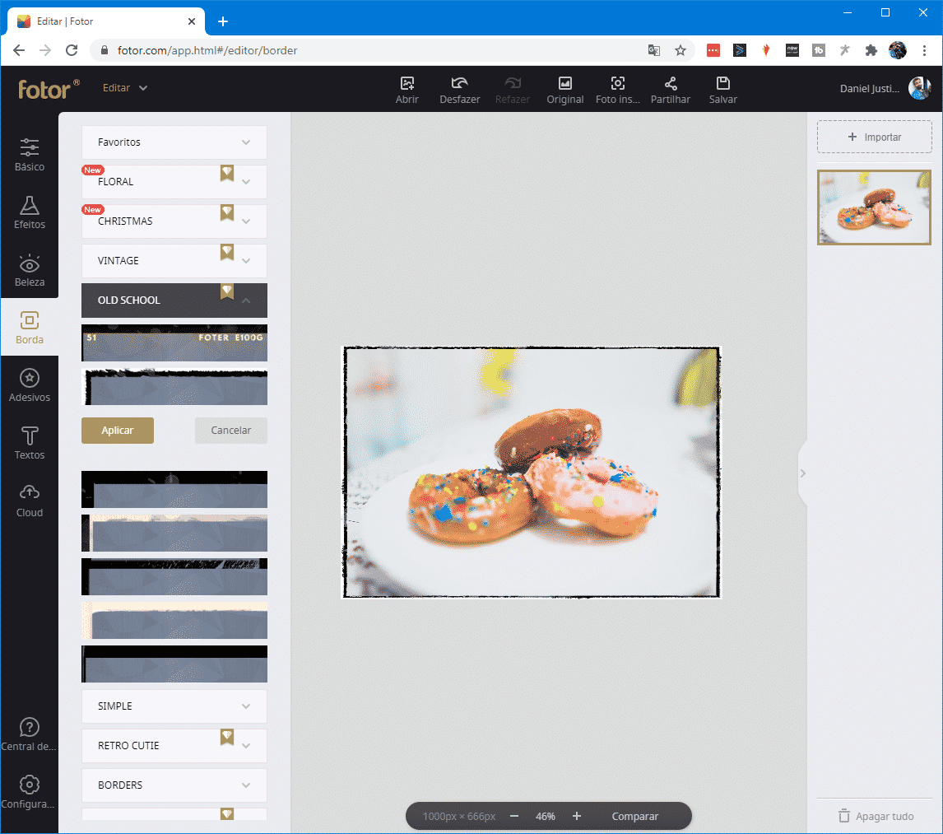Expand the Favoritos border category
Image resolution: width=943 pixels, height=834 pixels.
click(x=174, y=142)
